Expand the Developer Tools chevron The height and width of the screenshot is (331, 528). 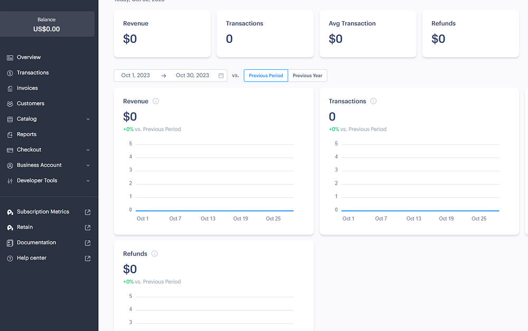[88, 181]
